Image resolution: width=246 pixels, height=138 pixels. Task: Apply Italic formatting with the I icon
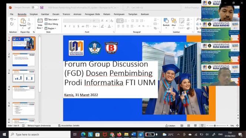coord(70,26)
